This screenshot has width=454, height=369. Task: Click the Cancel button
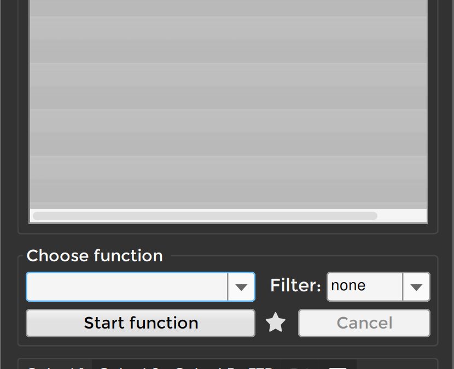[x=364, y=323]
